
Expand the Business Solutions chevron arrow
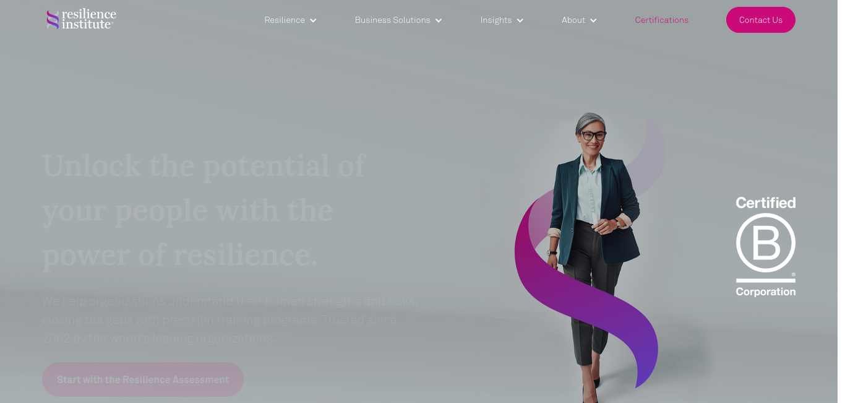439,20
